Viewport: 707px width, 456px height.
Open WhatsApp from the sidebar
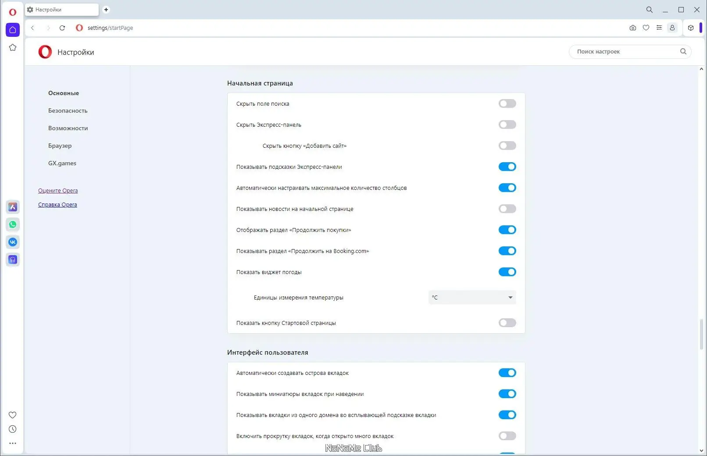coord(13,224)
